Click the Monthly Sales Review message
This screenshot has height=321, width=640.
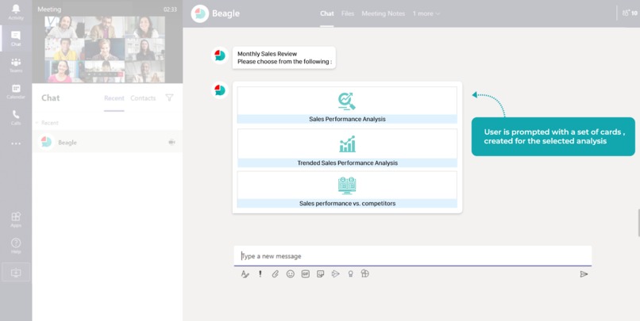(x=283, y=57)
